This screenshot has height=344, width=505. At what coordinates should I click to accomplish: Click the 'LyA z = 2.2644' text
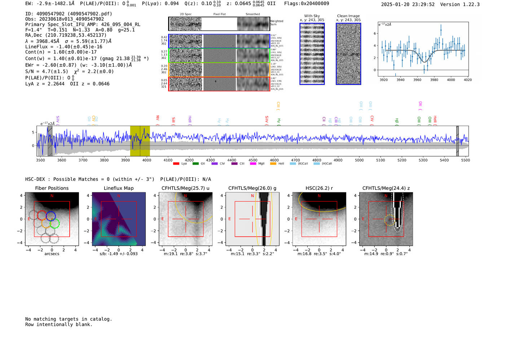tap(45, 84)
